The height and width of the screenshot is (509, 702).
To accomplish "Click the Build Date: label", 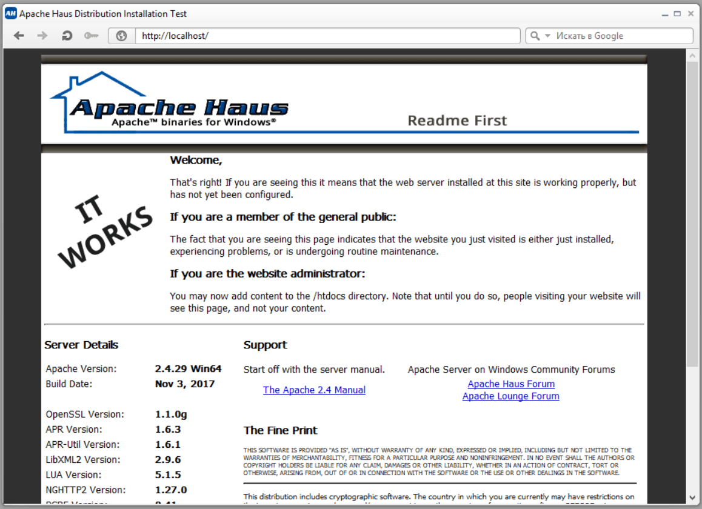I will point(69,384).
